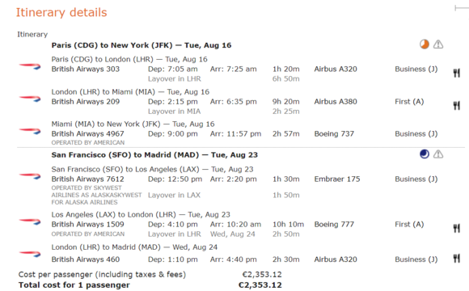Click British Airways logo beside flight 4967
This screenshot has width=469, height=291.
(30, 131)
